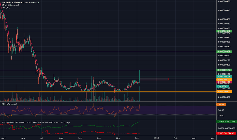Click the teal 0.00000148 price label
This screenshot has height=140, width=237.
coord(224,77)
